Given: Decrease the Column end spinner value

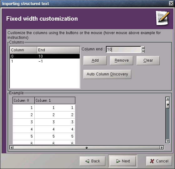Looking at the screenshot, I should pos(143,51).
